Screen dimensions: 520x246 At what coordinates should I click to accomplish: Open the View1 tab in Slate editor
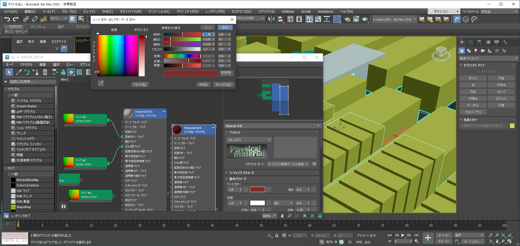coord(64,79)
